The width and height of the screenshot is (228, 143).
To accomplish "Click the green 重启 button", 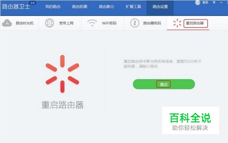I will 164,84.
